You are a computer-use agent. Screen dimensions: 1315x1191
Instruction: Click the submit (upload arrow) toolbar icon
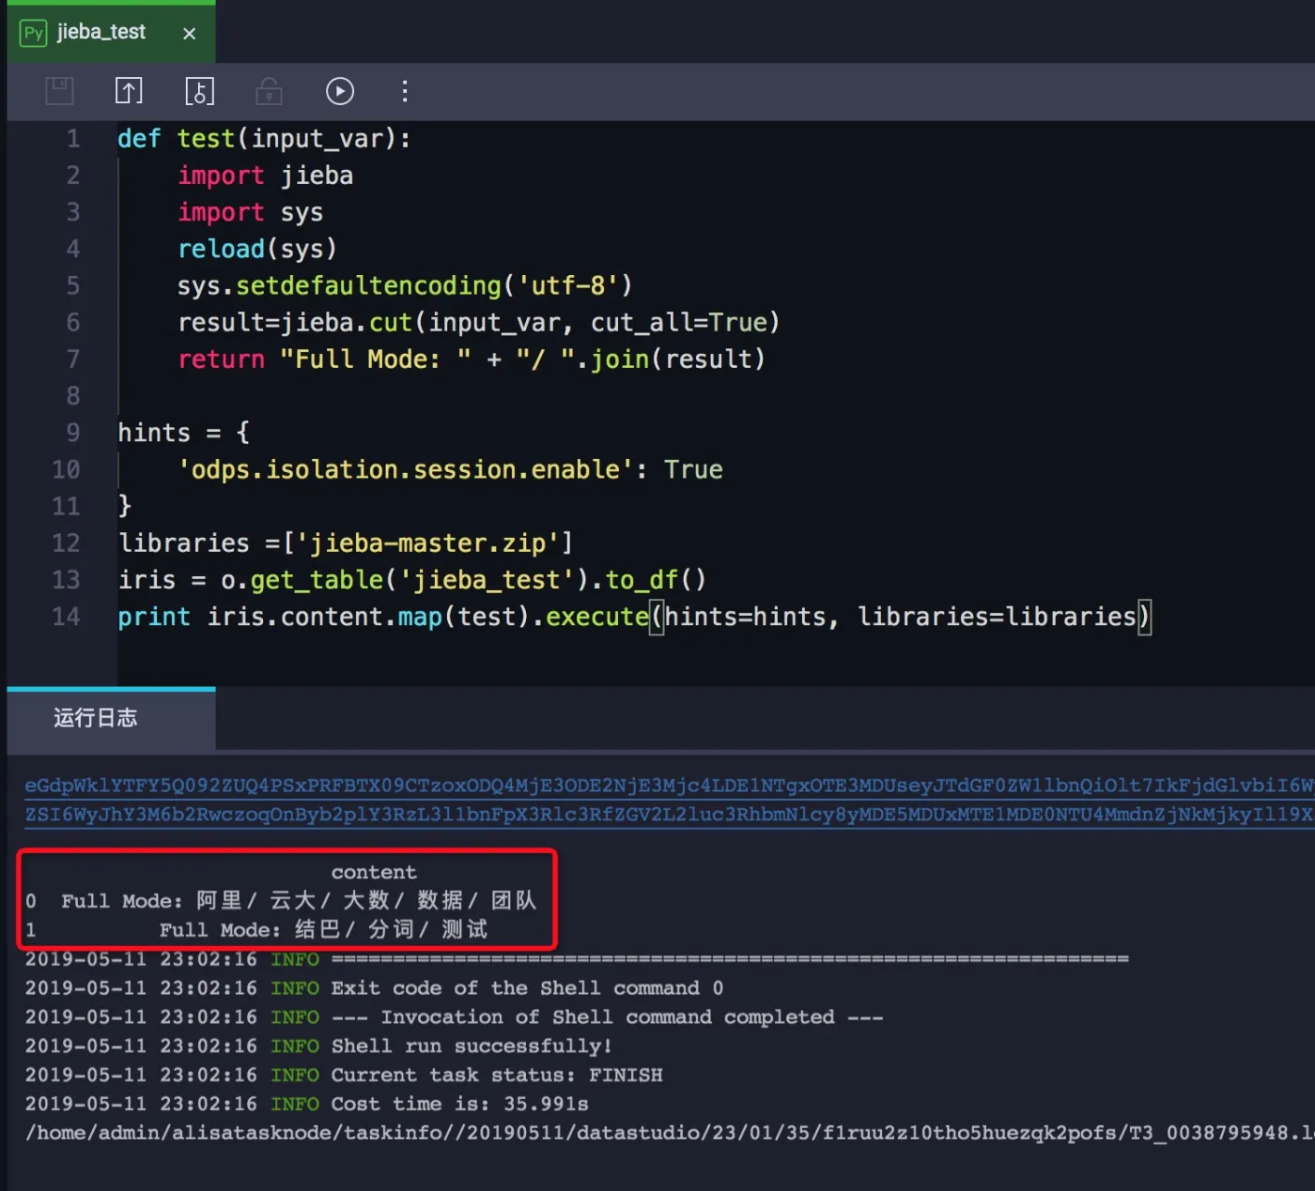[x=129, y=91]
